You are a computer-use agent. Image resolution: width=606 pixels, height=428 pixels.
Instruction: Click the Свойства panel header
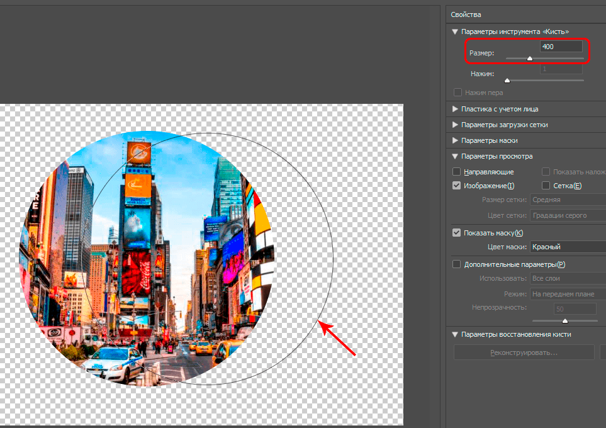coord(466,14)
